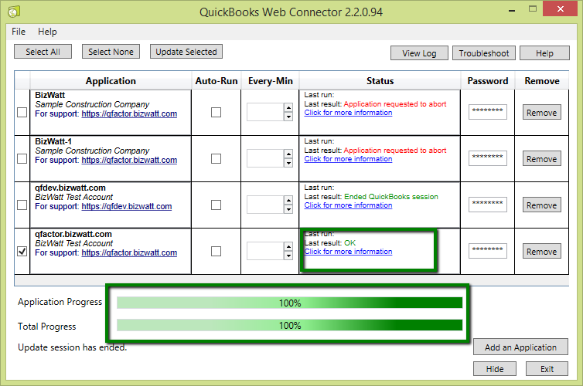Hide the Web Connector window
Viewport: 583px width, 386px height.
[x=495, y=369]
